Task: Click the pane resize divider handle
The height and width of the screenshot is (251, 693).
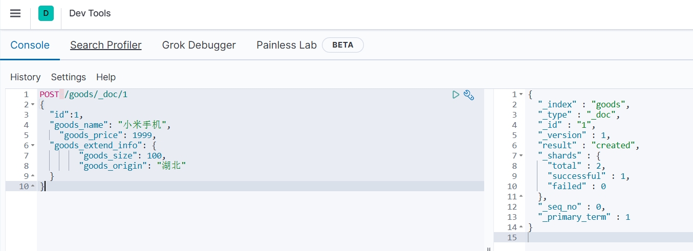Action: (489, 248)
